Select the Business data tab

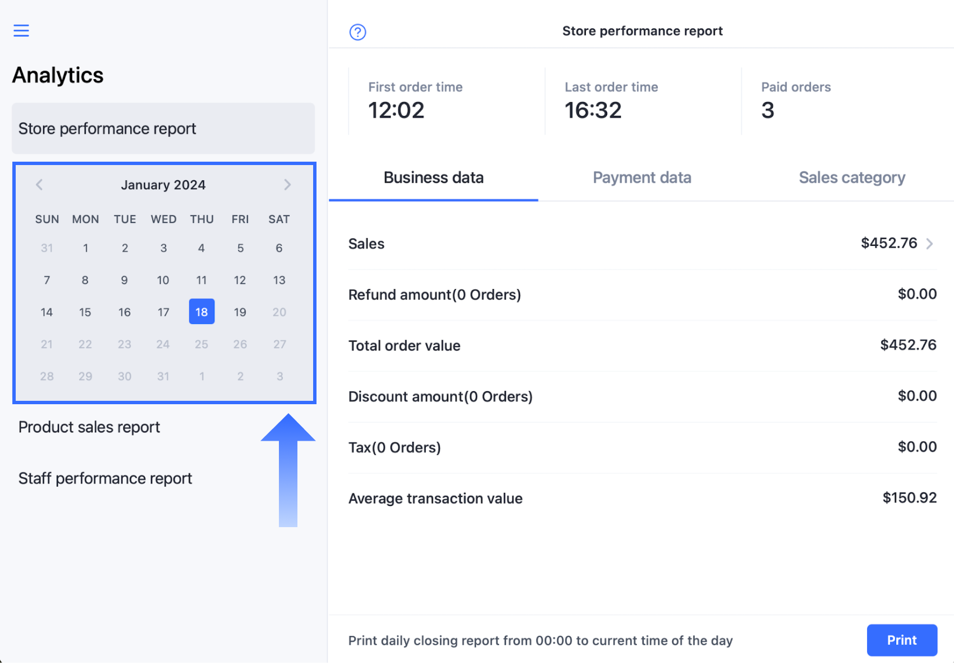pos(433,178)
